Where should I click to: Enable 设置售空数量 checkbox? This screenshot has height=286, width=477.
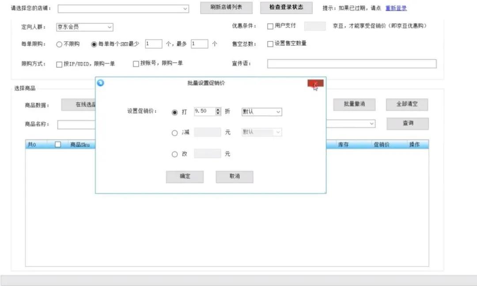tap(270, 44)
